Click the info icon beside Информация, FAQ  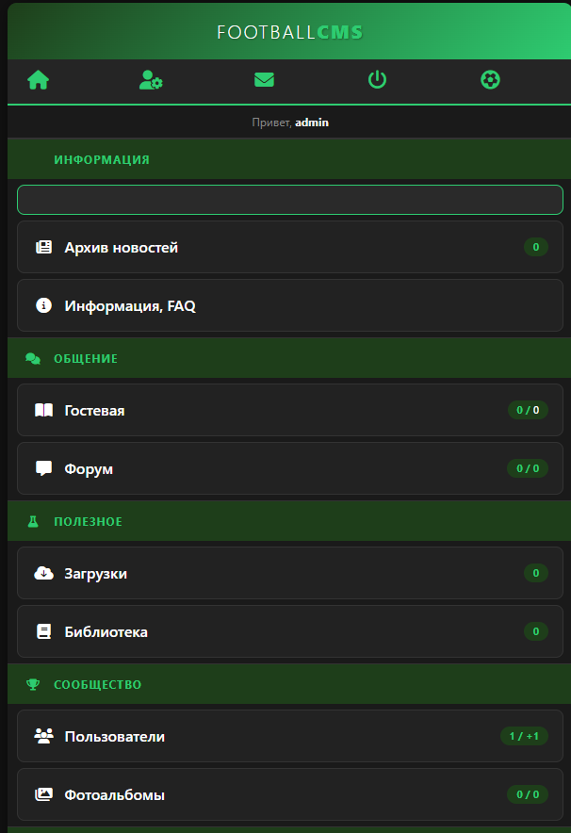(43, 305)
